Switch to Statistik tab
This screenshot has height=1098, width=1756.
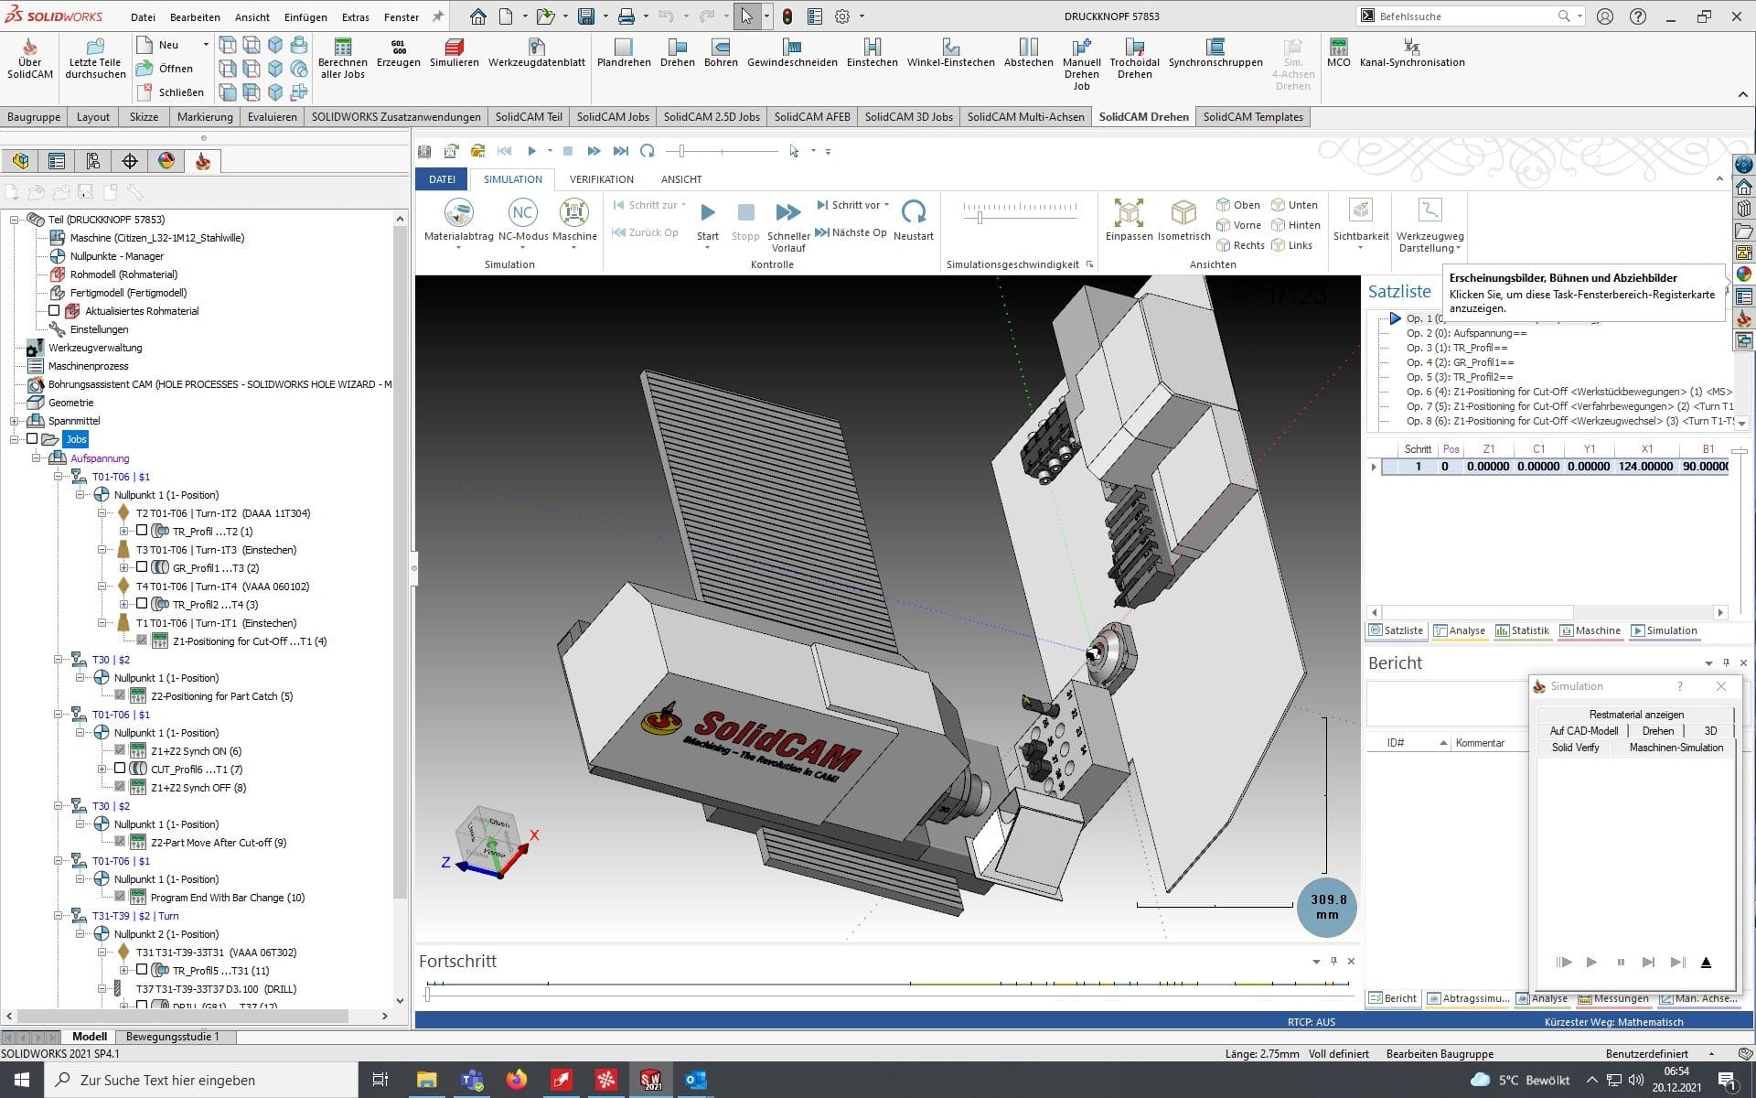[1523, 630]
